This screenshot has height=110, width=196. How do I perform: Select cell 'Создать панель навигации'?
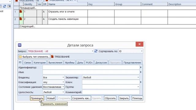coord(68,21)
